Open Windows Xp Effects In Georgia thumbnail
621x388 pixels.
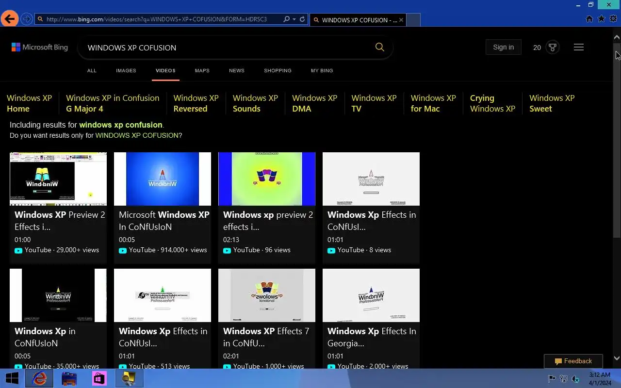[x=371, y=295]
